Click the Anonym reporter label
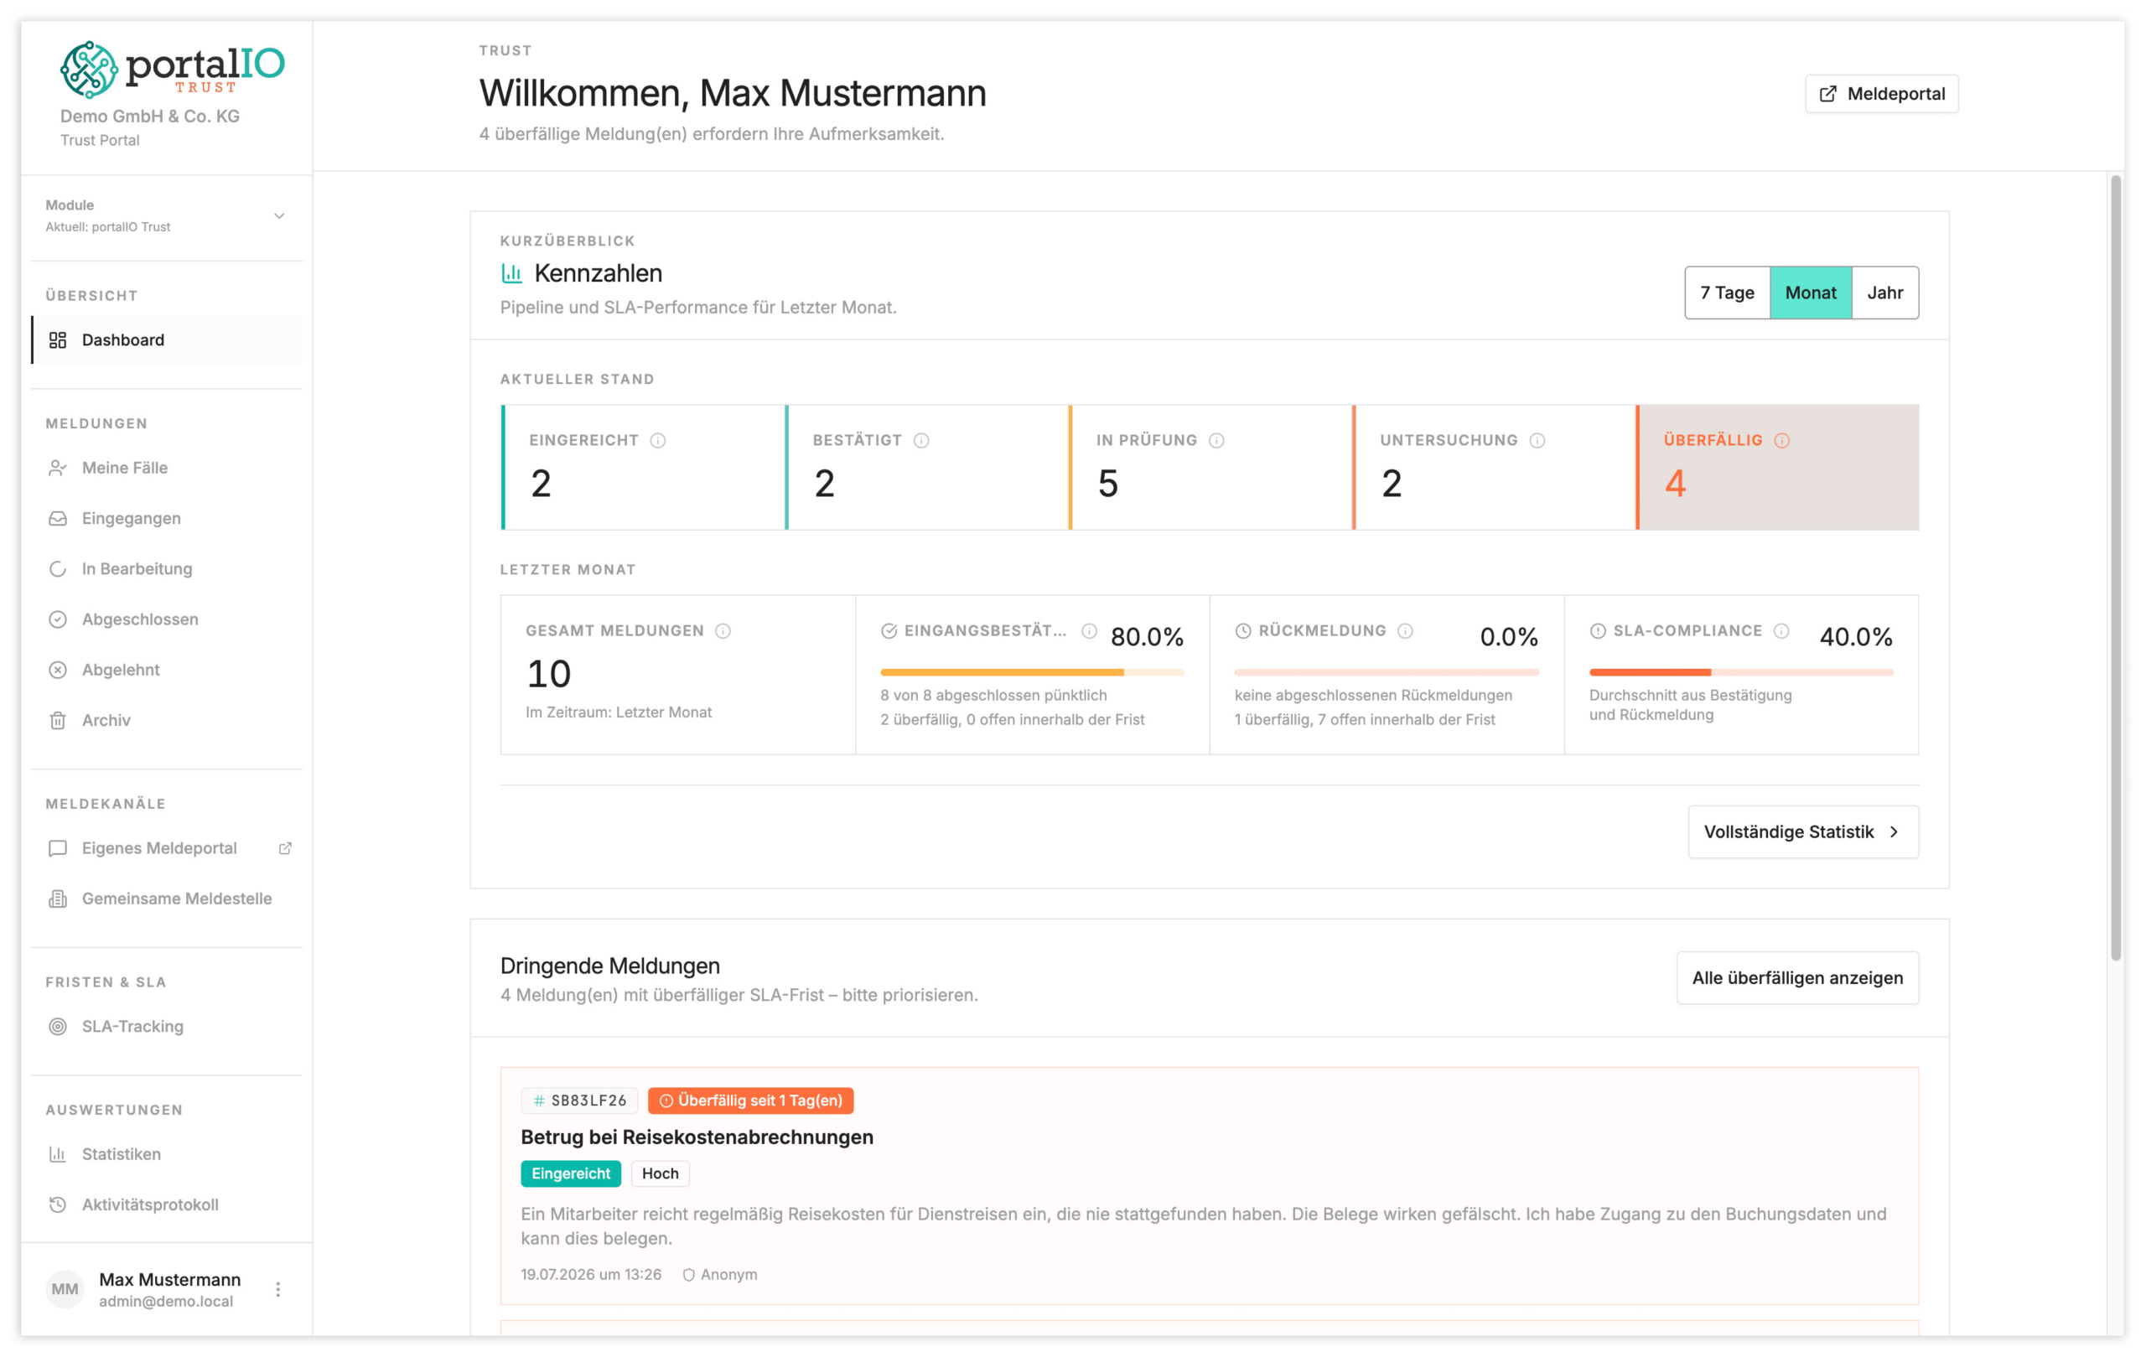This screenshot has height=1357, width=2146. point(720,1275)
